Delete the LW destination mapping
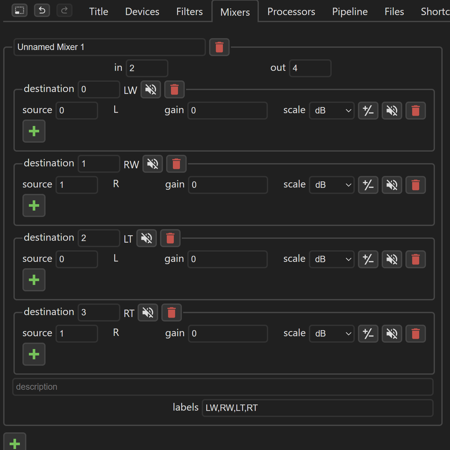 click(174, 89)
